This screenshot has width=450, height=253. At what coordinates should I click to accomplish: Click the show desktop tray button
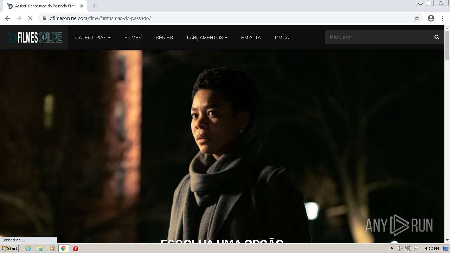tap(446, 248)
